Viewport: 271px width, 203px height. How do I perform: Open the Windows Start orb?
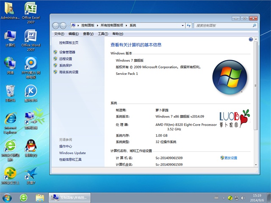pos(7,198)
